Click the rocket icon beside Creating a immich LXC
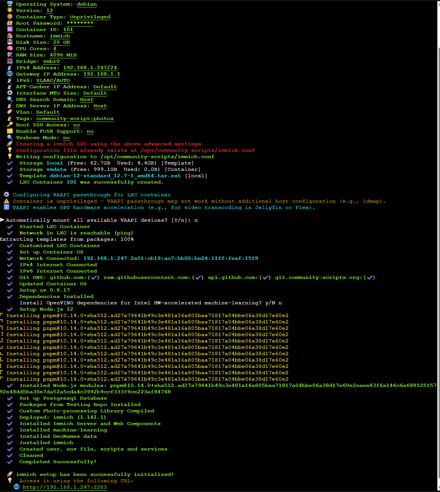 (10, 144)
